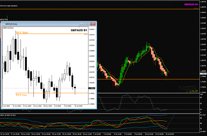Click the 68 level label in the bottom indicator pane
This screenshot has width=207, height=136.
(x=201, y=118)
